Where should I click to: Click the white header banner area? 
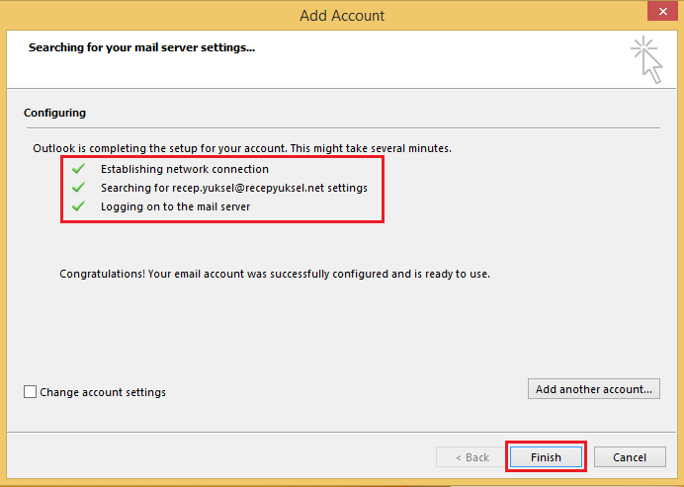341,59
